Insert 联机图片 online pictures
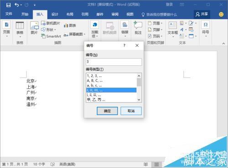Image resolution: width=228 pixels, height=168 pixels. click(51, 23)
